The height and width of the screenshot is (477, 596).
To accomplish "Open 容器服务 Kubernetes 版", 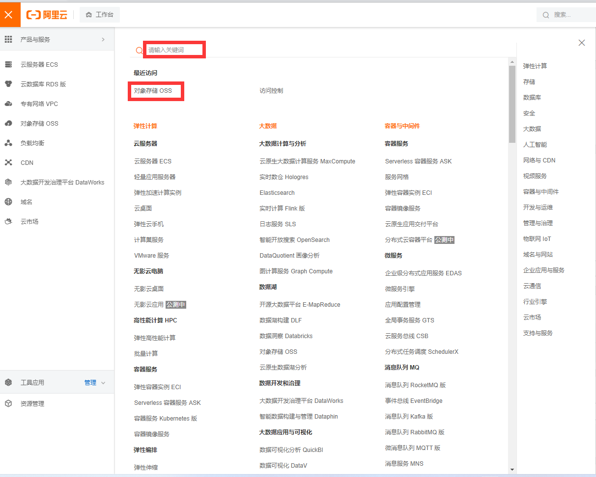I will tap(166, 418).
